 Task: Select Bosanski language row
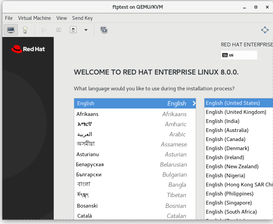pyautogui.click(x=135, y=206)
